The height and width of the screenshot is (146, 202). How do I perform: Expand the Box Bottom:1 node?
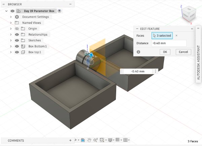(11, 46)
